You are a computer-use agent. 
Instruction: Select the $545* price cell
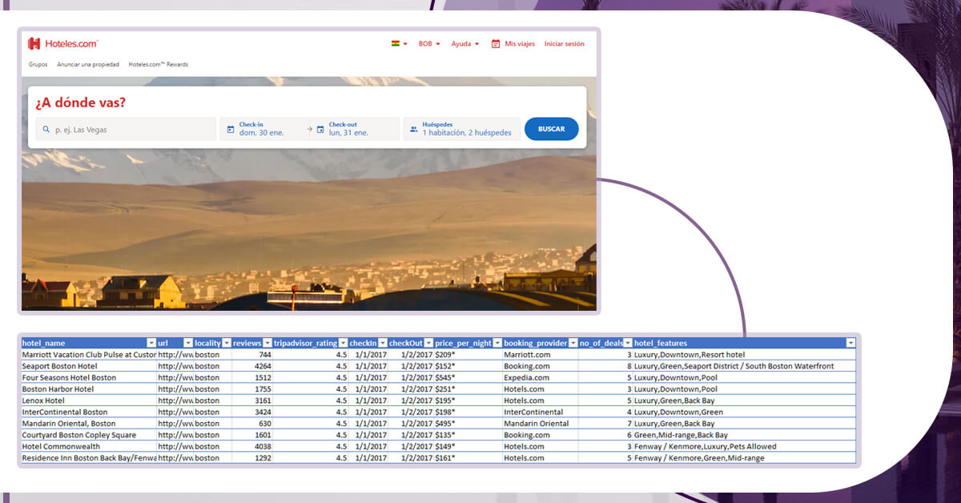(468, 377)
